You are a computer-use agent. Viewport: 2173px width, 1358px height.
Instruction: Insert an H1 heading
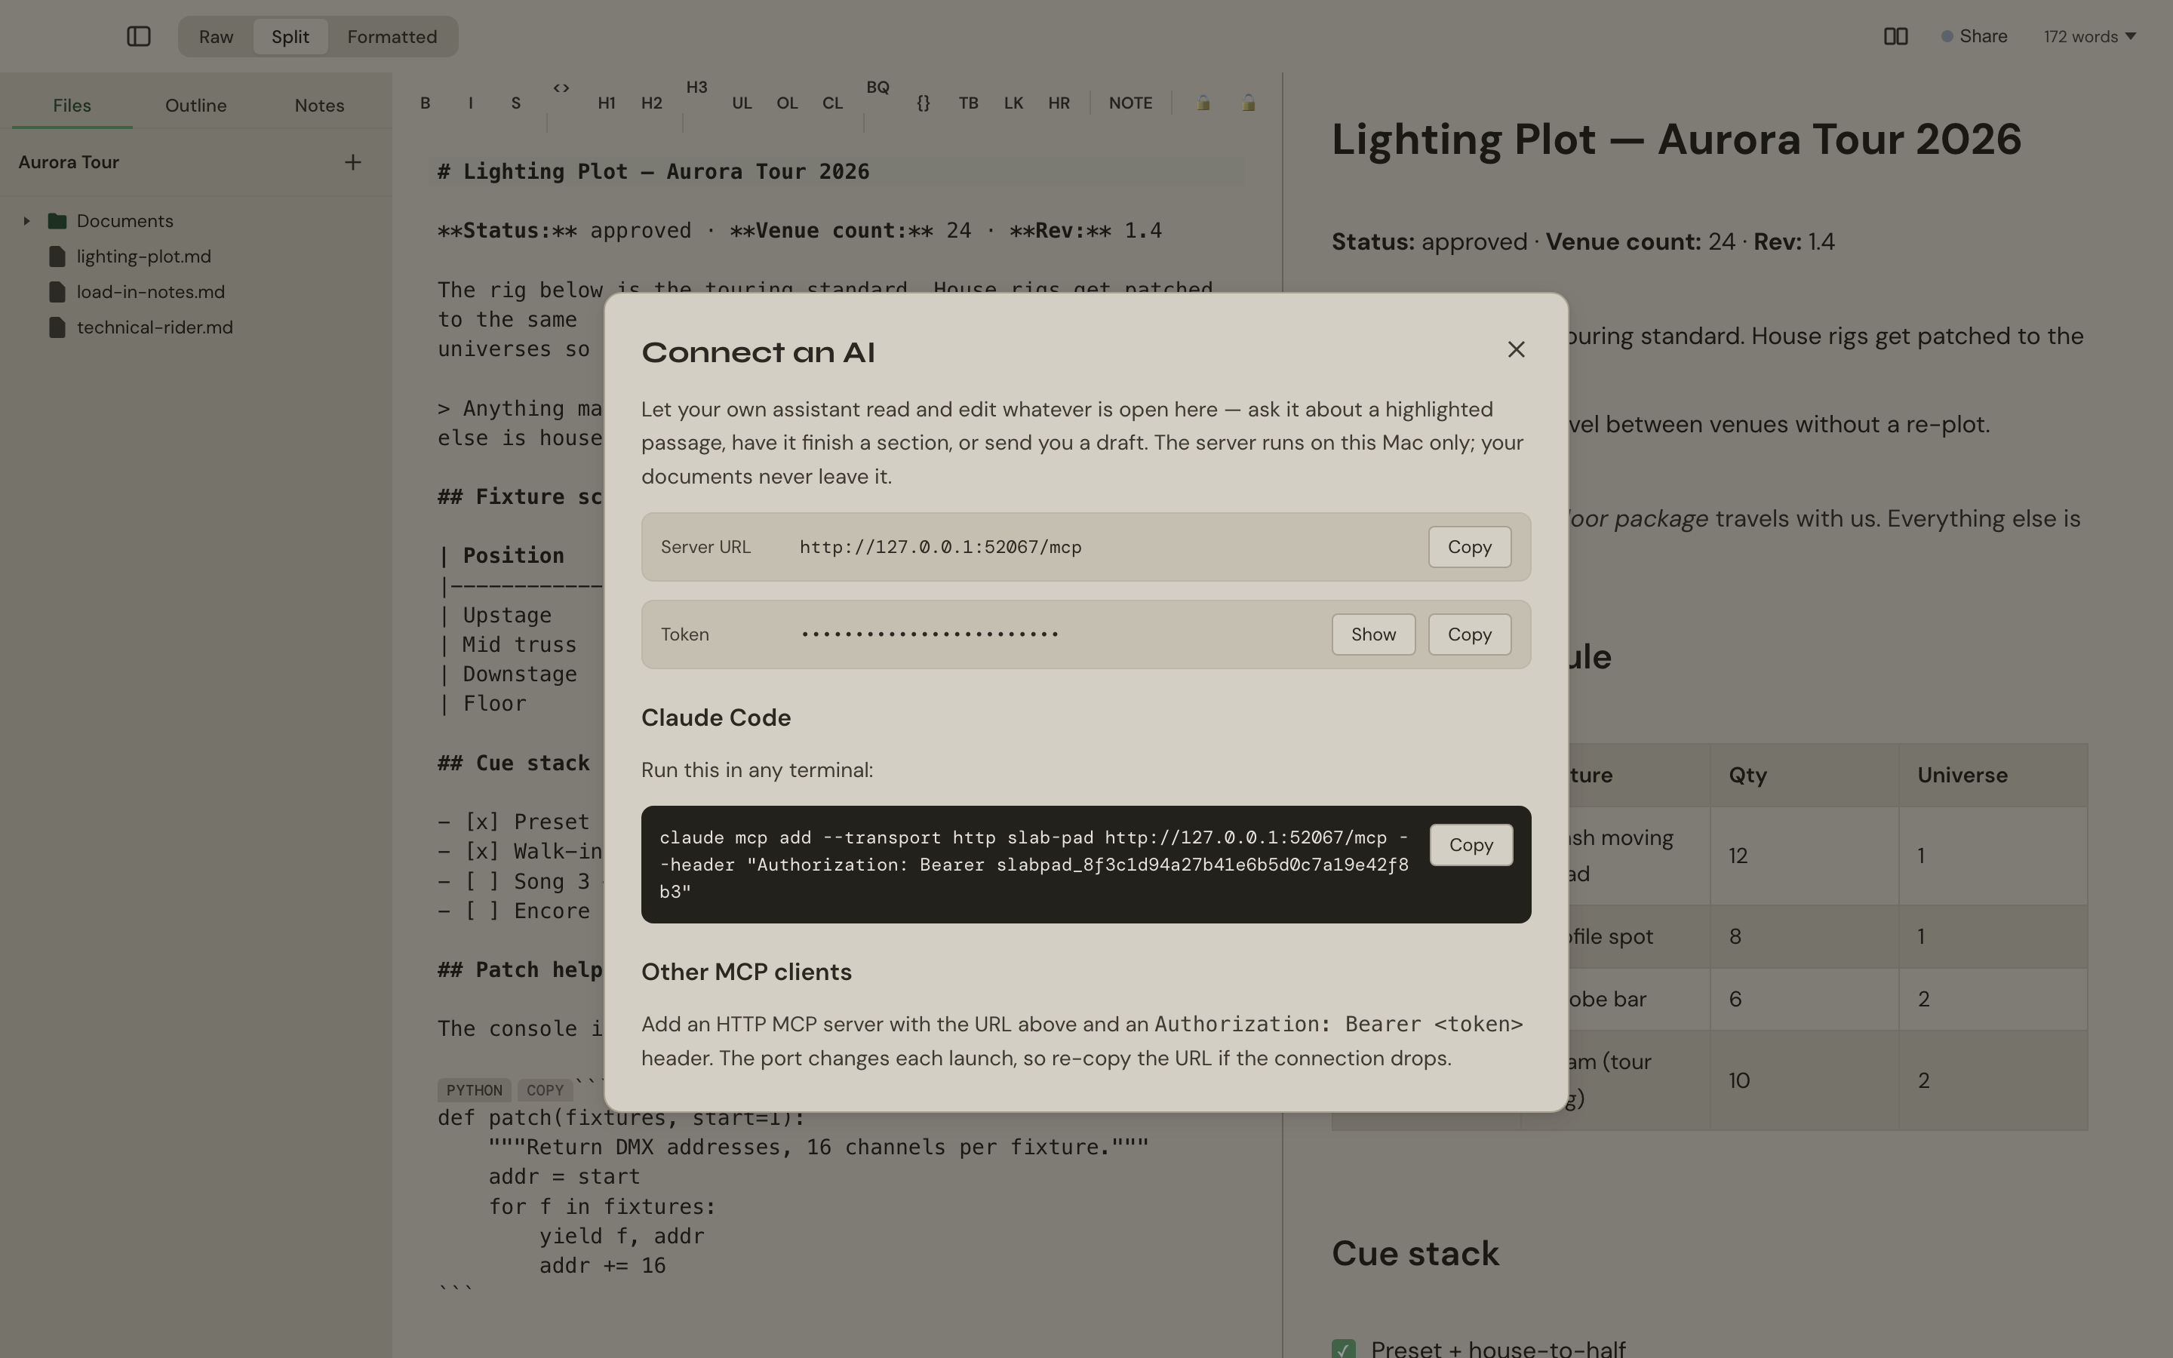[607, 103]
